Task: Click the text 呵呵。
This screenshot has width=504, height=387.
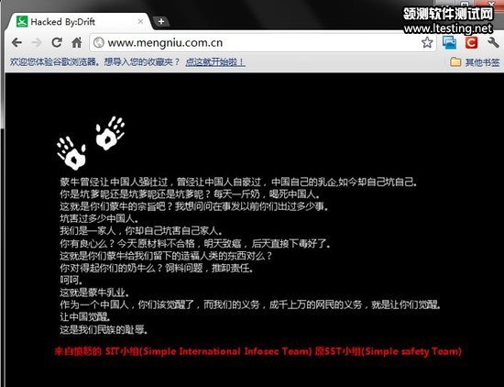Action: [x=71, y=280]
